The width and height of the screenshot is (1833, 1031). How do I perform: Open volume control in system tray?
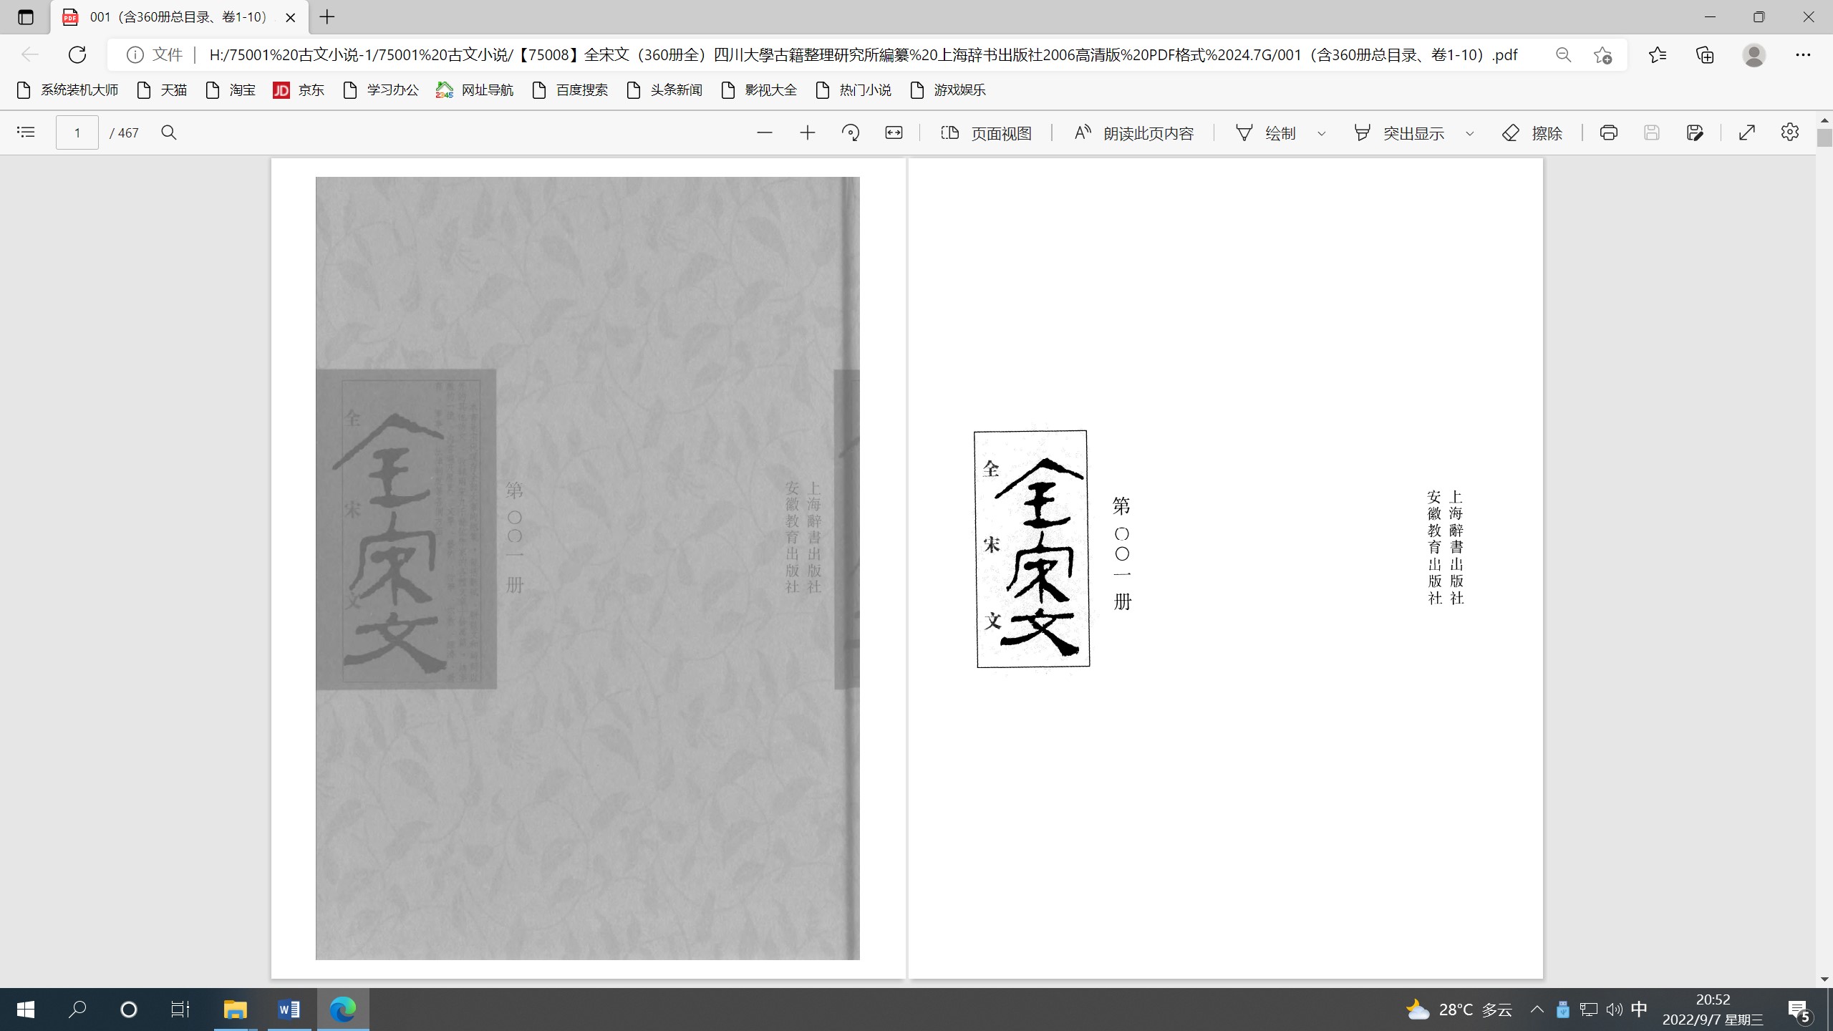click(1614, 1010)
